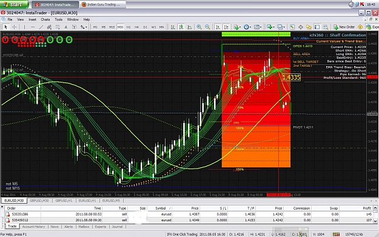
Task: Open the Insert menu
Action: point(32,19)
